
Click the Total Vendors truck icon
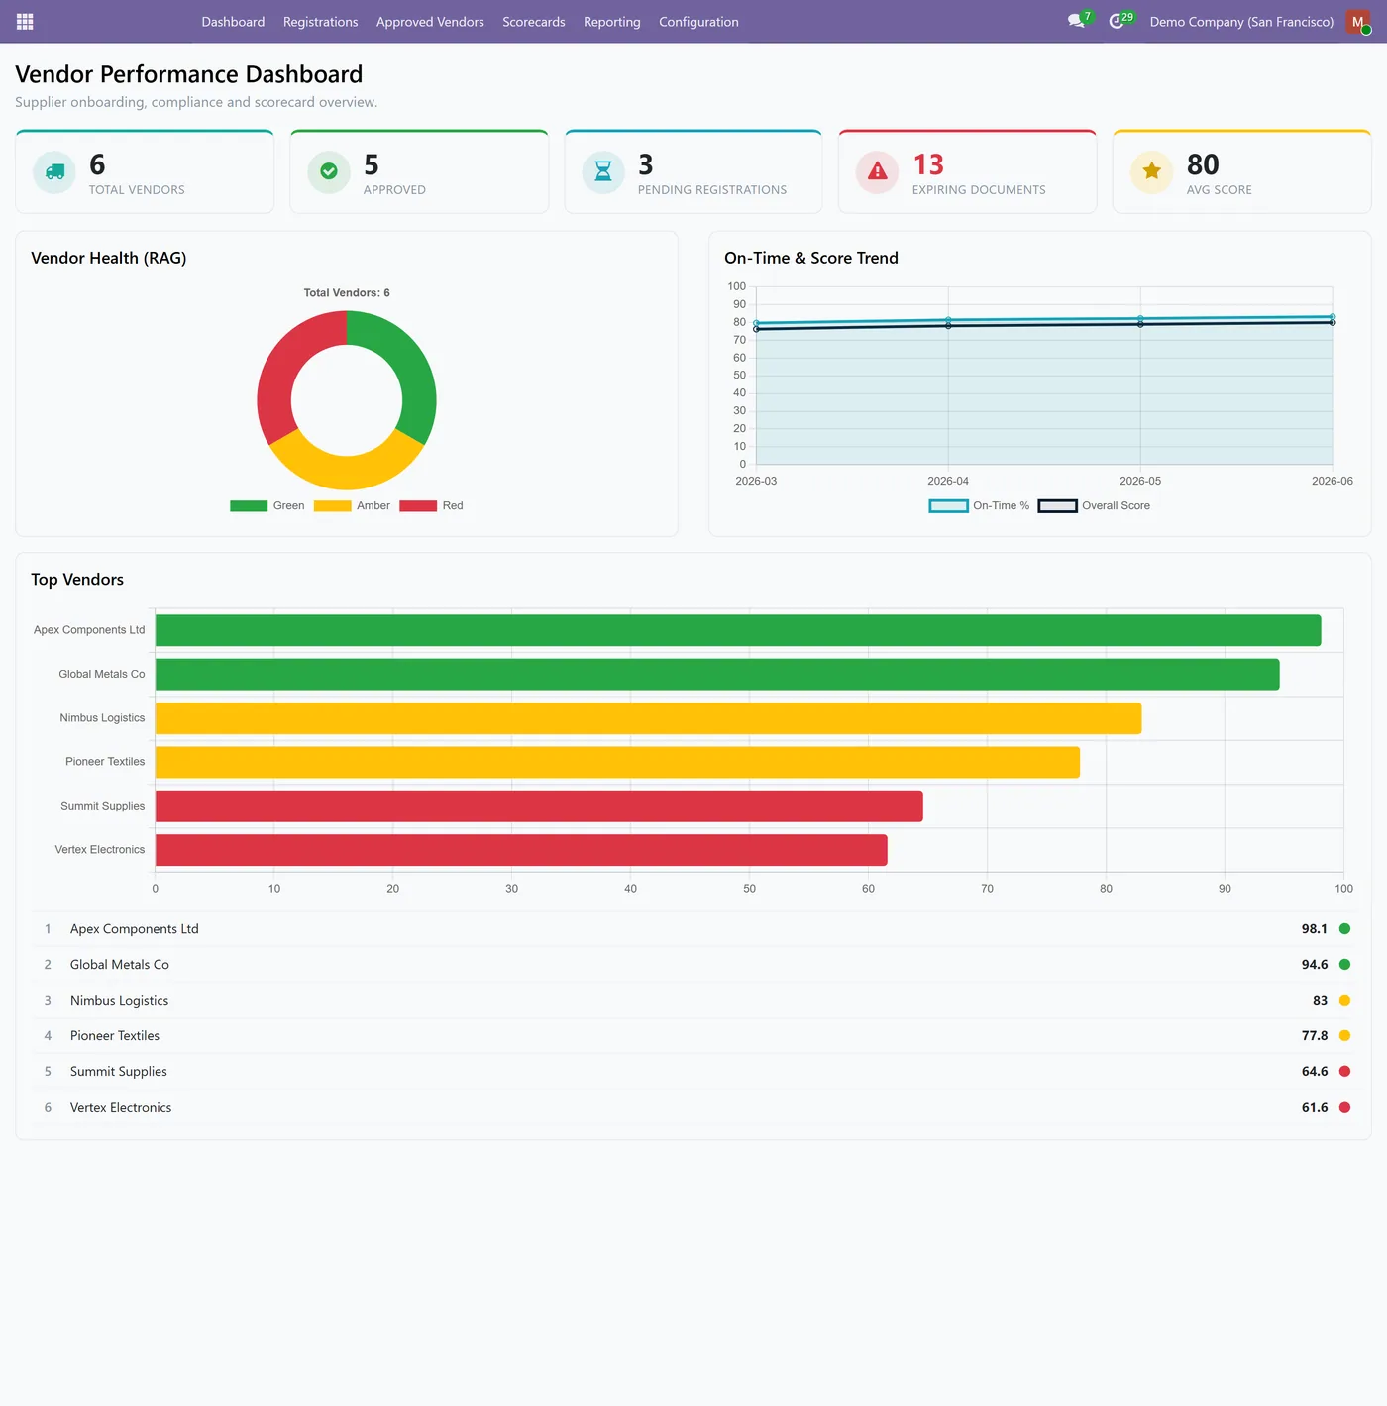click(x=54, y=171)
